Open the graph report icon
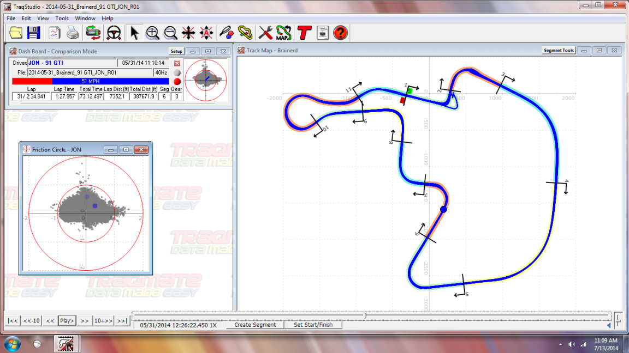This screenshot has width=629, height=353. coord(54,33)
